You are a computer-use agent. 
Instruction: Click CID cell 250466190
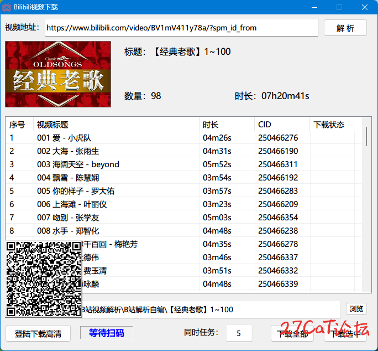(278, 151)
